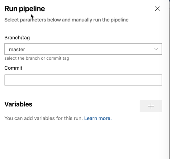
Task: Click the 'Select parameters below' subtitle text
Action: point(66,20)
